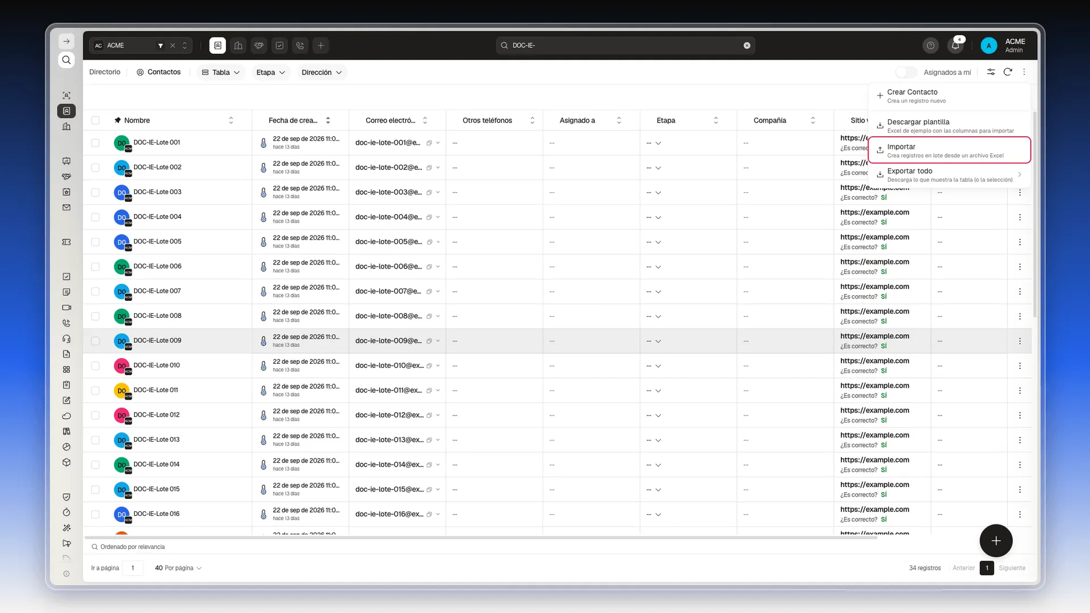Open the deals handshake icon in top toolbar
The height and width of the screenshot is (613, 1090).
(x=259, y=45)
